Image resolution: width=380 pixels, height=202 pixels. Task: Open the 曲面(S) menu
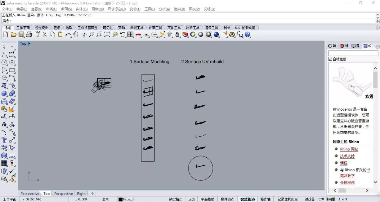pyautogui.click(x=66, y=9)
